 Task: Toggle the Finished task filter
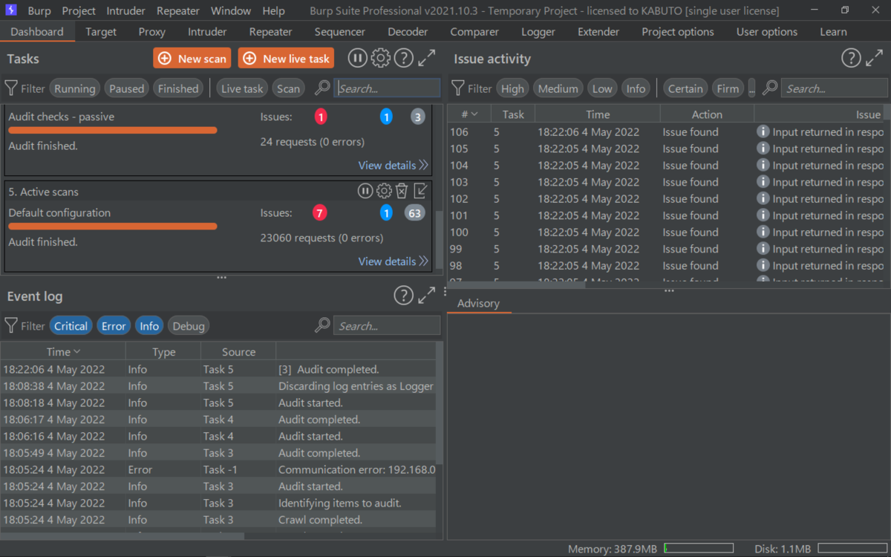[x=178, y=88]
